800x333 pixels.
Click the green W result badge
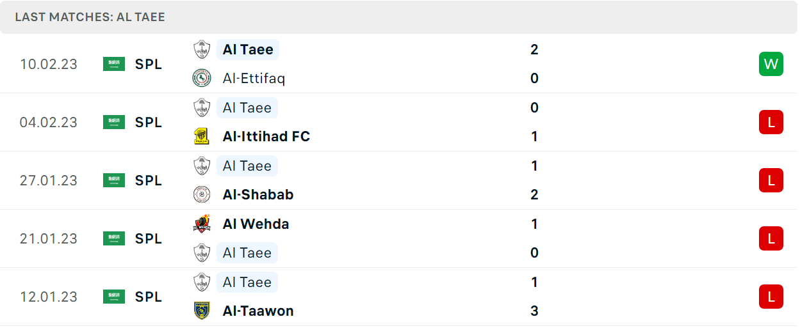[x=771, y=64]
